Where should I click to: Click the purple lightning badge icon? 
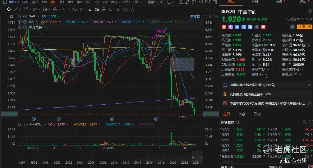[231, 27]
